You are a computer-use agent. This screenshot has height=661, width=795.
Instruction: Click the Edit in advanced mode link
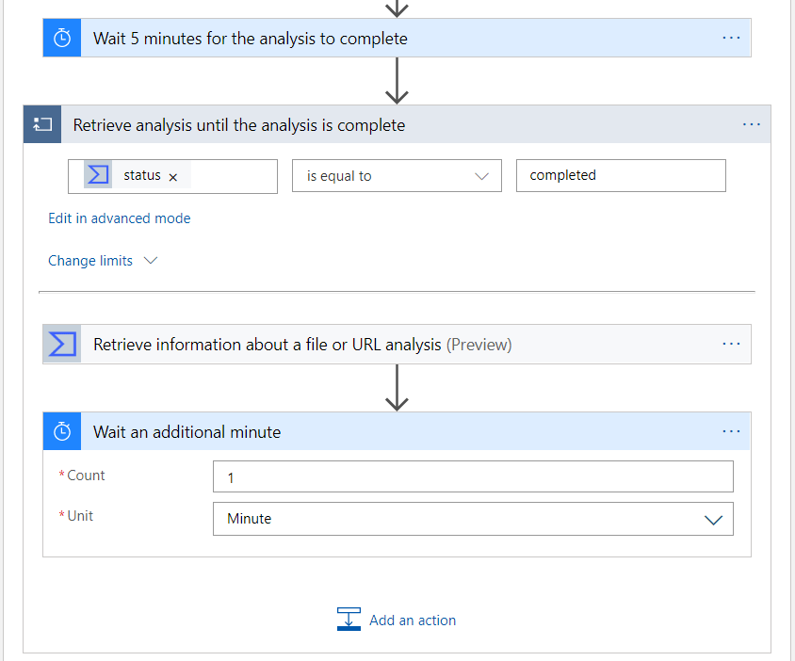point(119,218)
